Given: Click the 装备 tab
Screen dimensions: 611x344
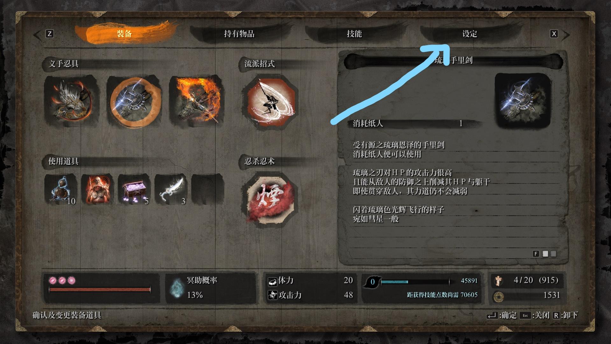Looking at the screenshot, I should tap(125, 33).
